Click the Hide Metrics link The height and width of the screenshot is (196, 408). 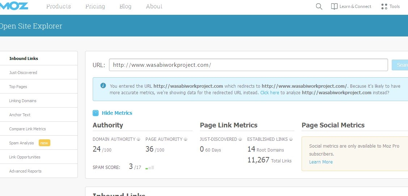[117, 113]
